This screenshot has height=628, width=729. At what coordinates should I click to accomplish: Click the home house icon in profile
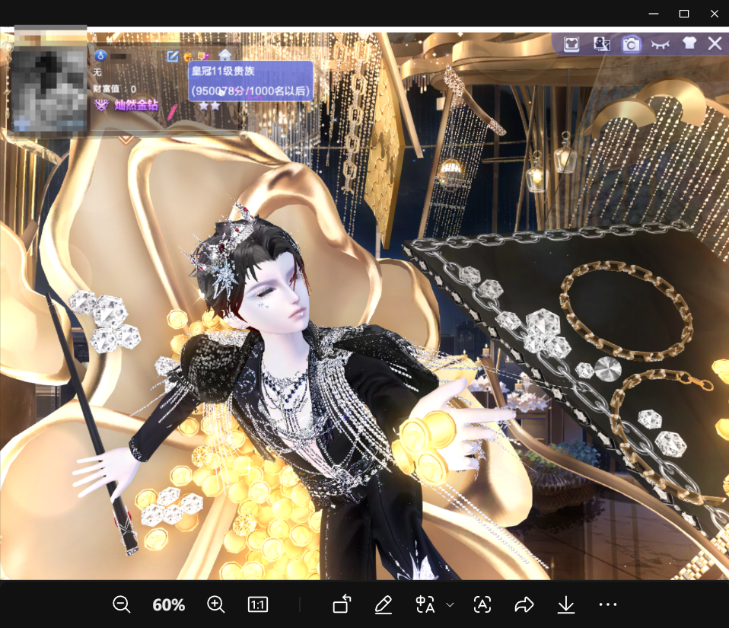click(224, 56)
